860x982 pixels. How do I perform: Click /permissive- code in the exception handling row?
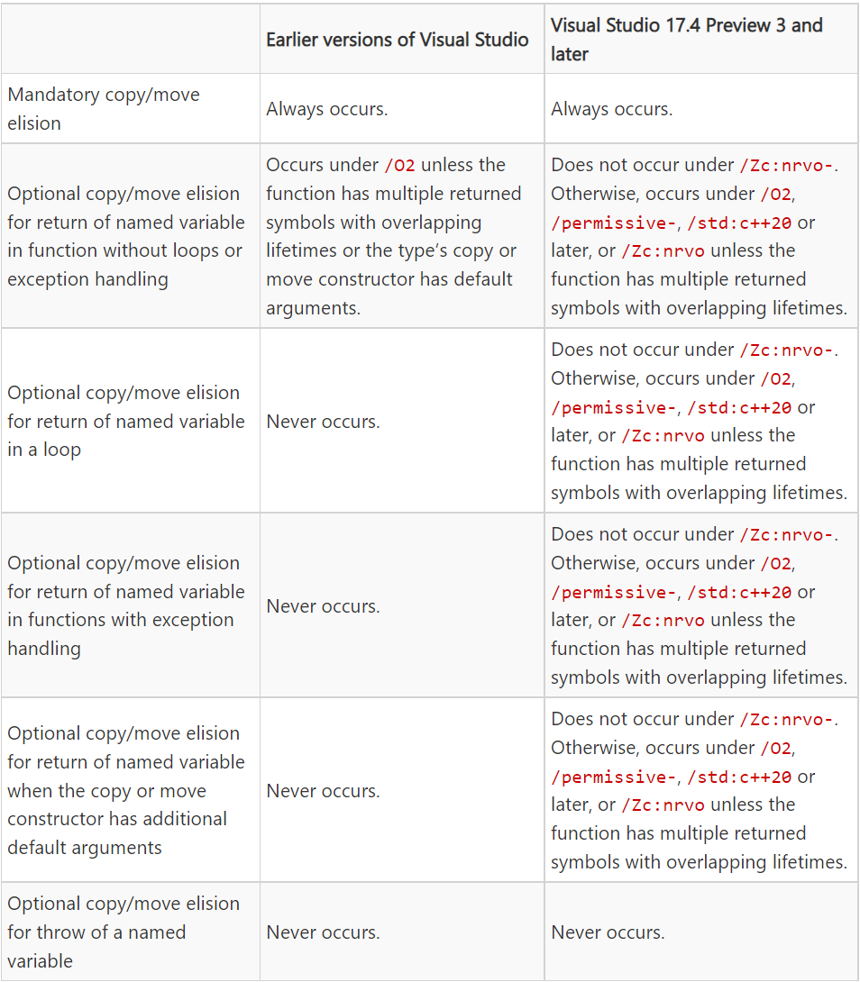pyautogui.click(x=614, y=593)
